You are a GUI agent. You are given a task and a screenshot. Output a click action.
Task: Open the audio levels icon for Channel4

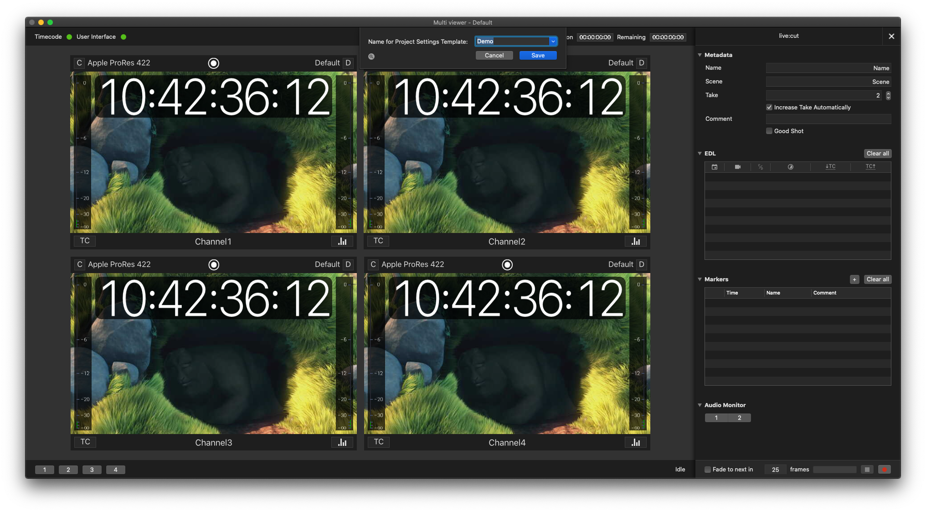tap(636, 442)
